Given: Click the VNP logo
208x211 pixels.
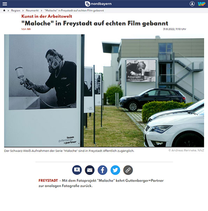Looking at the screenshot, I should coord(201,4).
